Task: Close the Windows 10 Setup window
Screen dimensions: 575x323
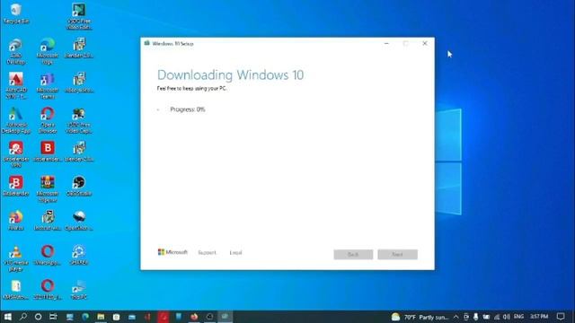Action: (x=425, y=44)
